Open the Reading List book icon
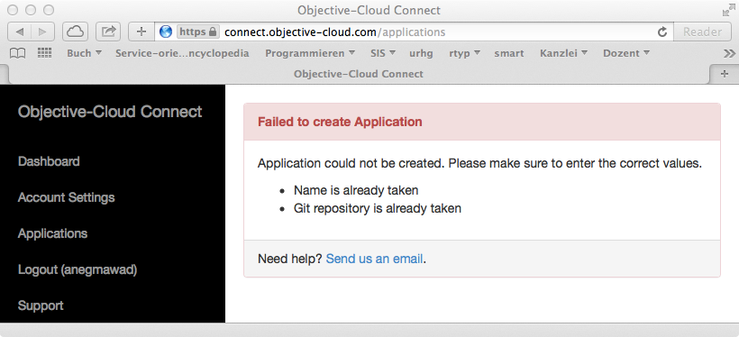The image size is (739, 337). point(17,53)
